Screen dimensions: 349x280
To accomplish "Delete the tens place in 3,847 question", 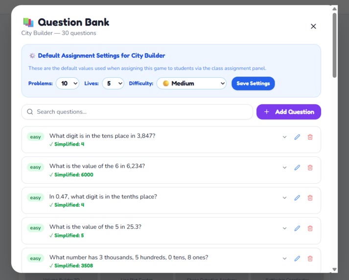I will coord(310,137).
